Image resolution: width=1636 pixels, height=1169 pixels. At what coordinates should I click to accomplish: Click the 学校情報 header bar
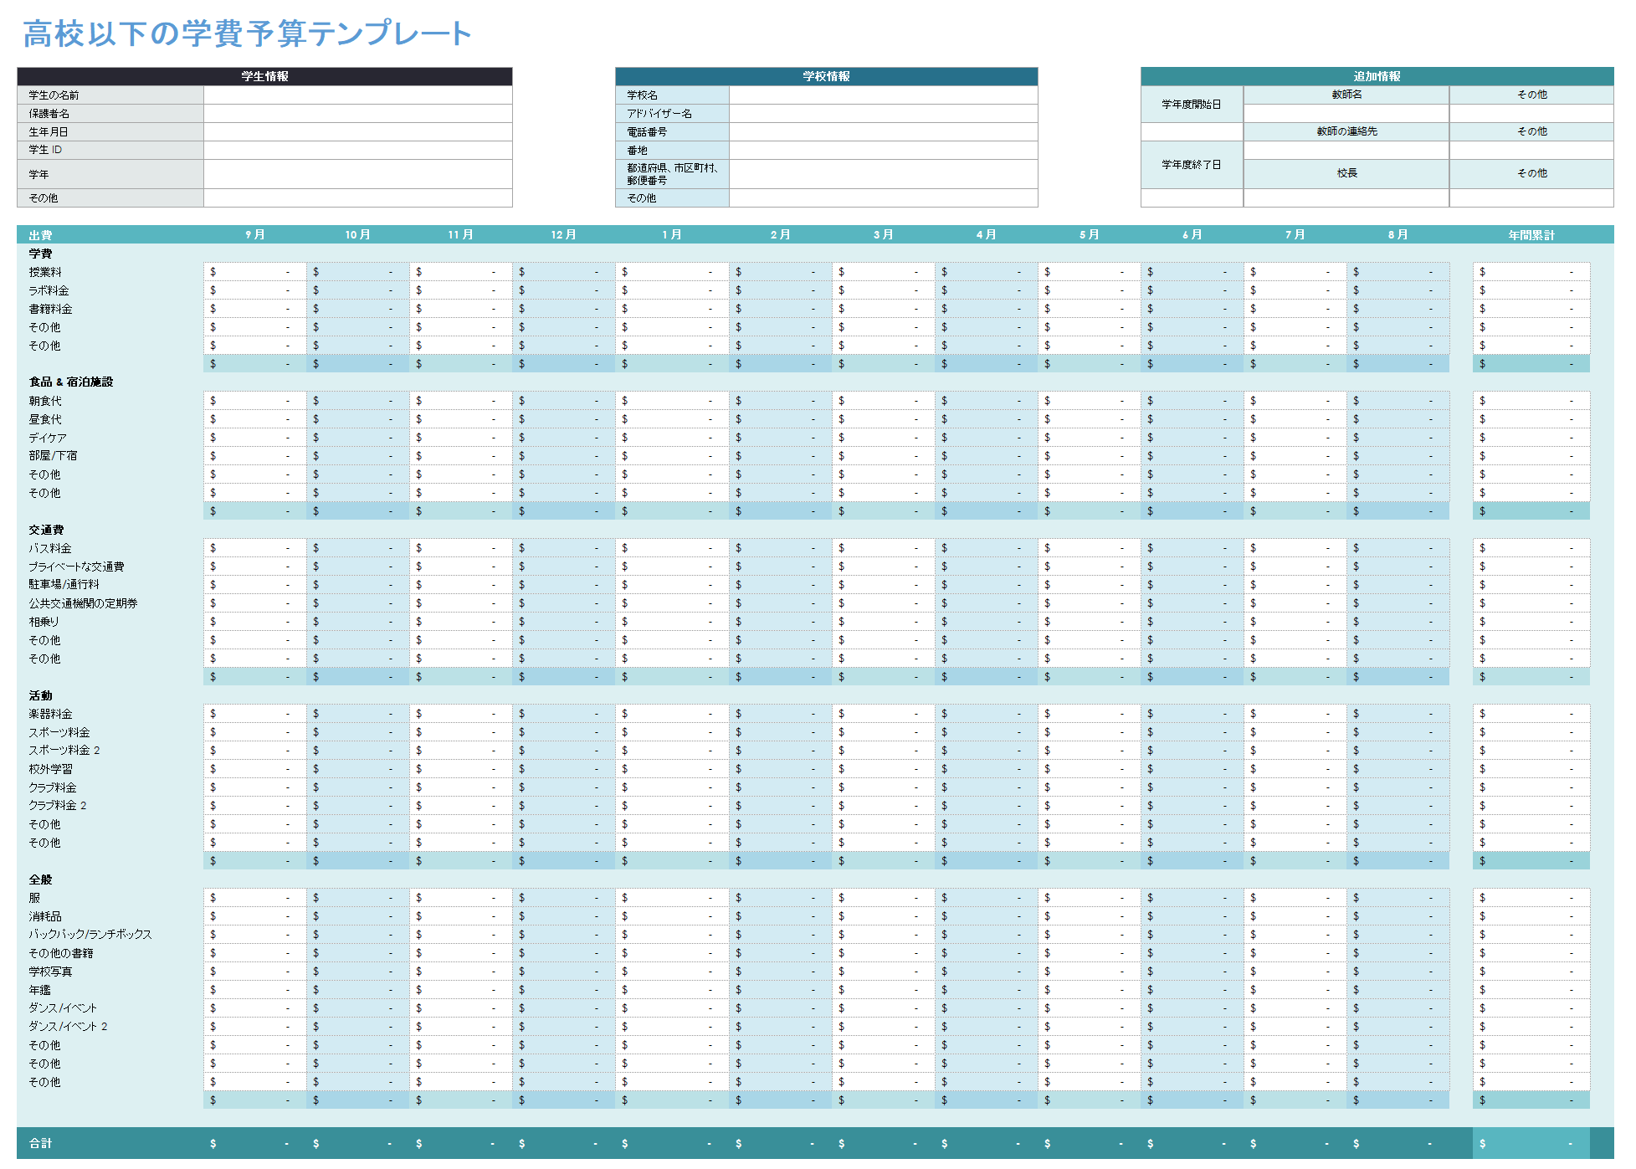[827, 76]
